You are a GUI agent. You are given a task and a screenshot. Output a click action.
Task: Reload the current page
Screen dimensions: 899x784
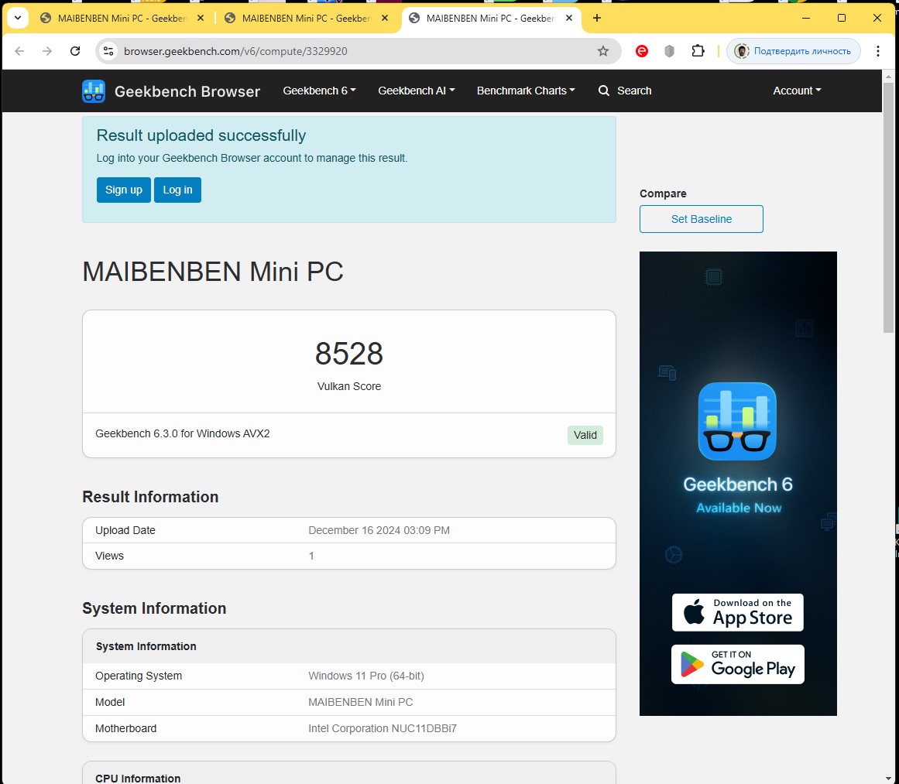point(75,51)
